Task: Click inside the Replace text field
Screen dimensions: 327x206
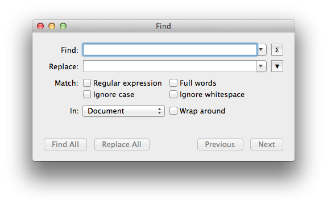Action: (170, 66)
